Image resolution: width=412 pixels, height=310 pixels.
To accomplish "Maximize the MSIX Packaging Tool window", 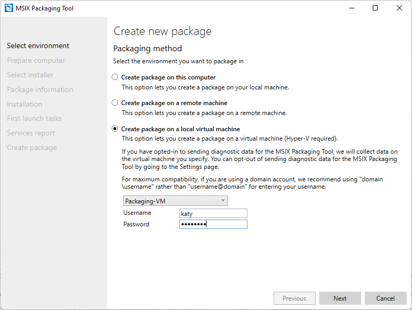I will click(x=375, y=8).
